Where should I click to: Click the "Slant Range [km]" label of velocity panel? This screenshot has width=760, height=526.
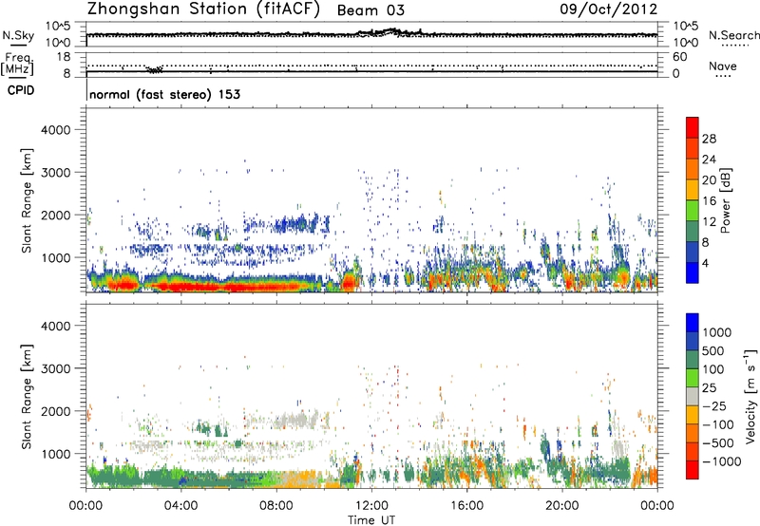point(27,396)
